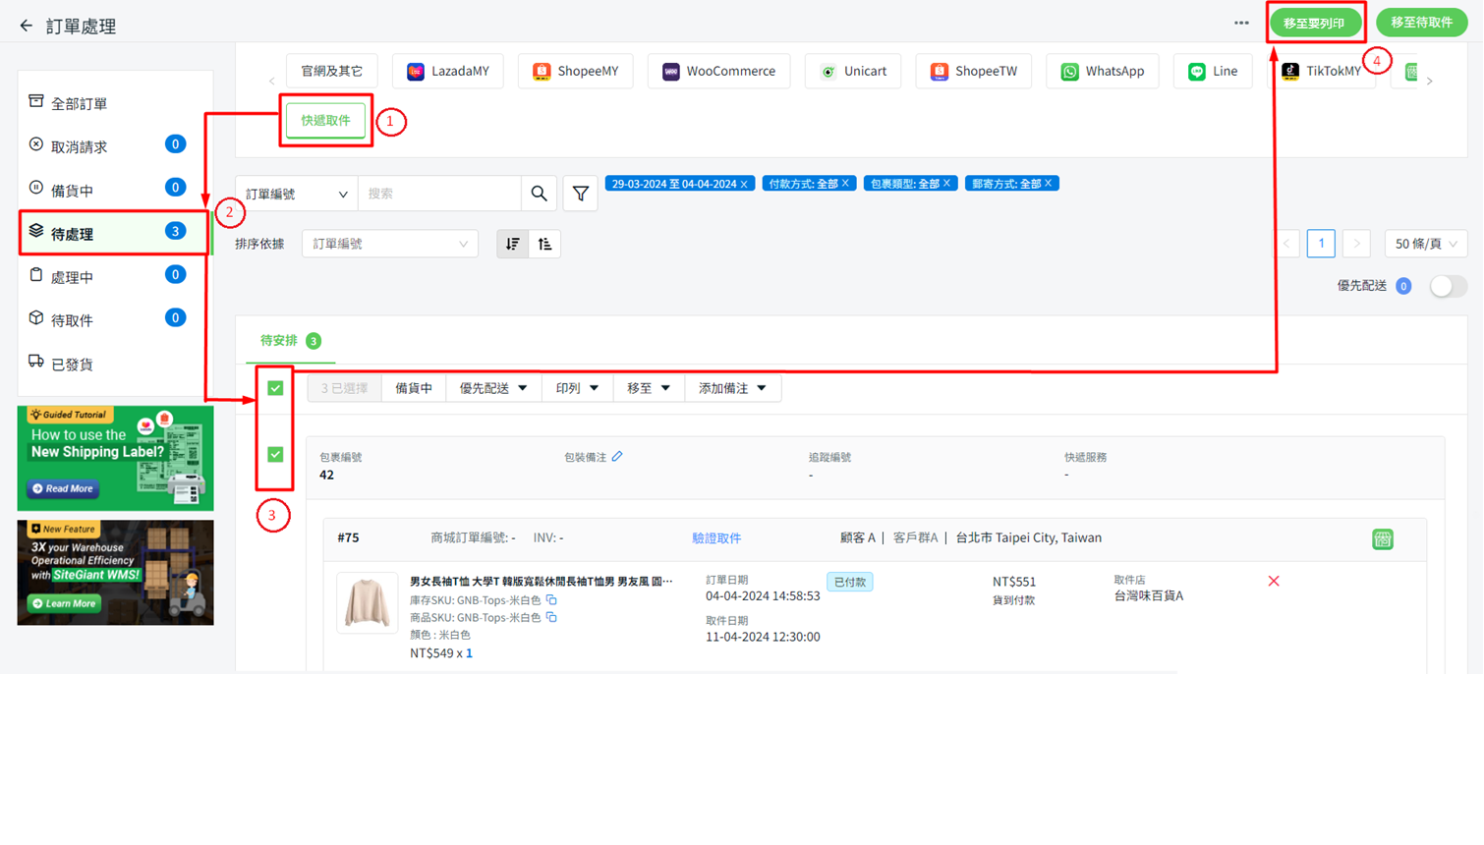Remove order item with red X
This screenshot has height=845, width=1484.
point(1274,581)
